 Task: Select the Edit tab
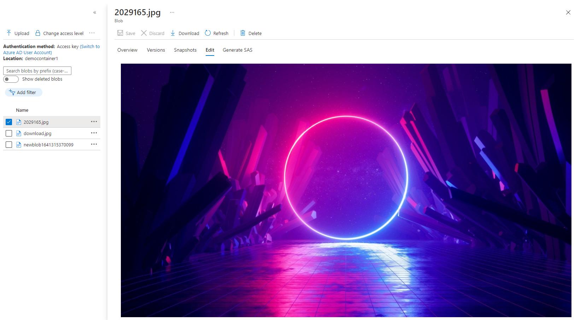pyautogui.click(x=210, y=50)
